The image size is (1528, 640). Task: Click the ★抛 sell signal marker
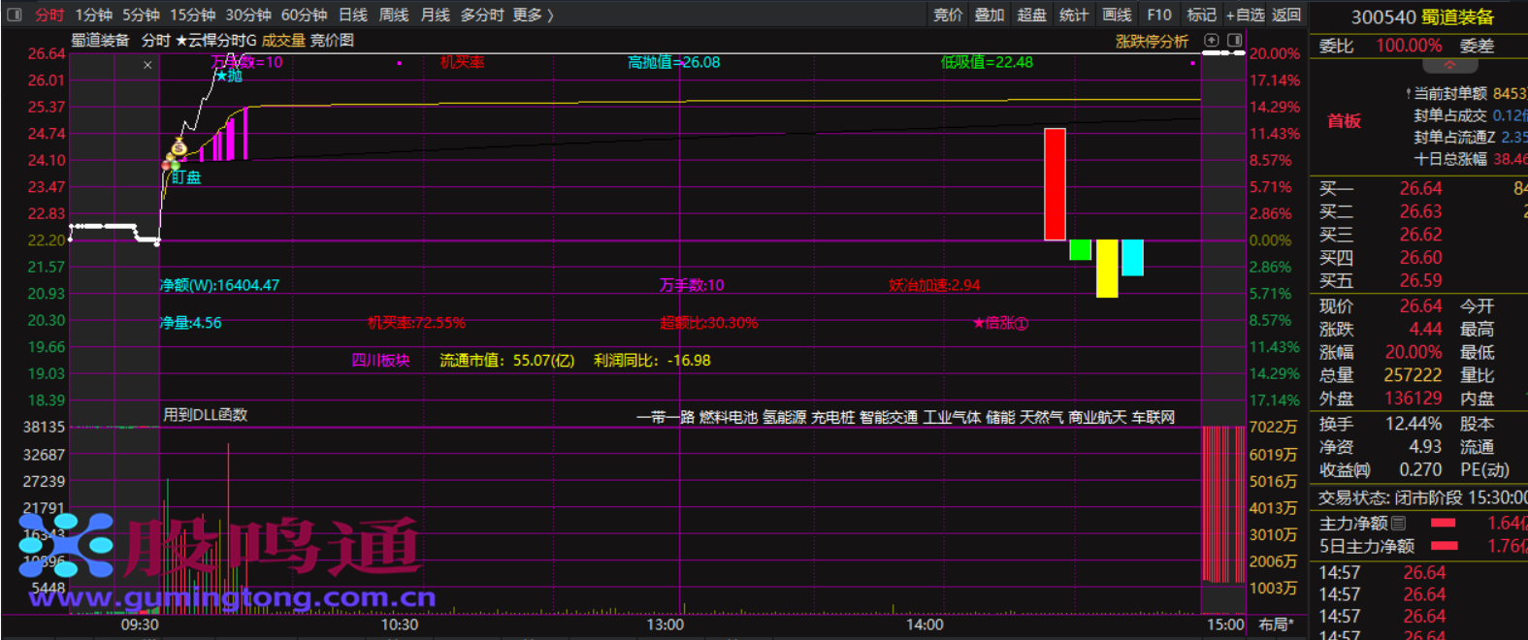(x=229, y=76)
